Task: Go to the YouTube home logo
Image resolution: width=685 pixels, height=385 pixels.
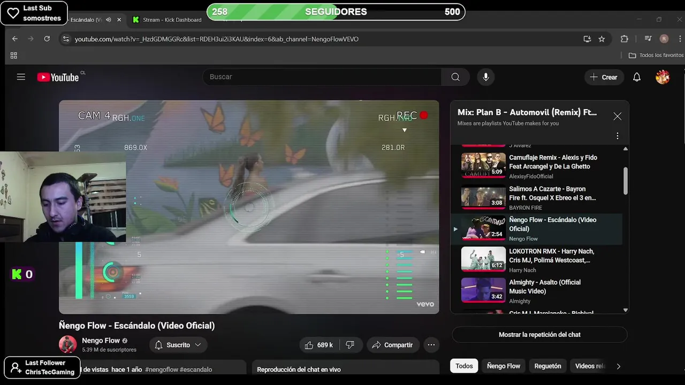Action: click(58, 78)
